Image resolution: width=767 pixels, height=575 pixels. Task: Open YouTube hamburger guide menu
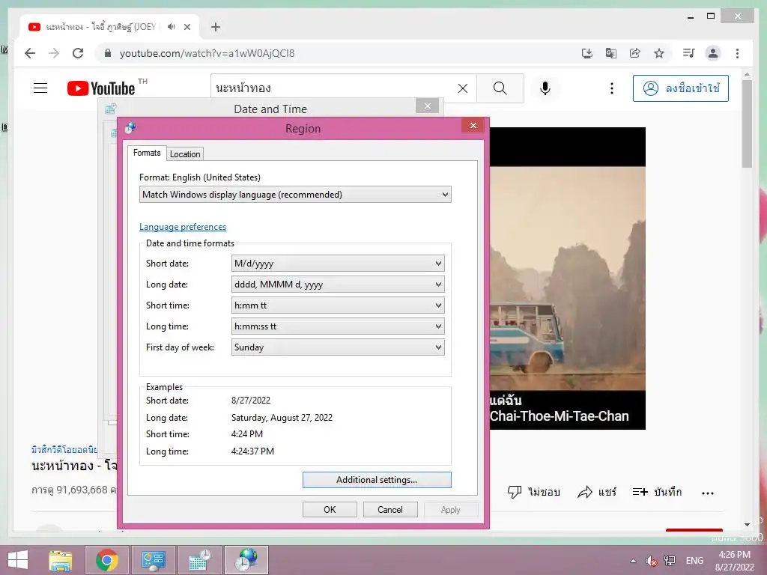[x=40, y=88]
